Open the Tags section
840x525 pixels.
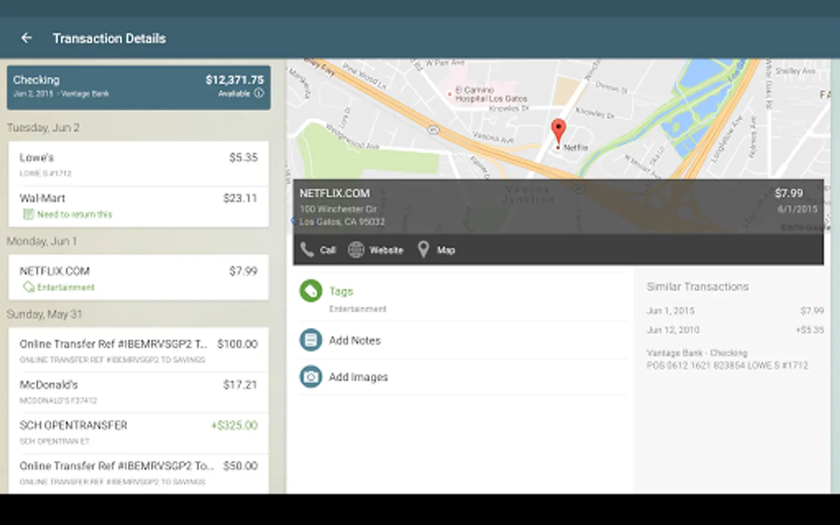463,297
